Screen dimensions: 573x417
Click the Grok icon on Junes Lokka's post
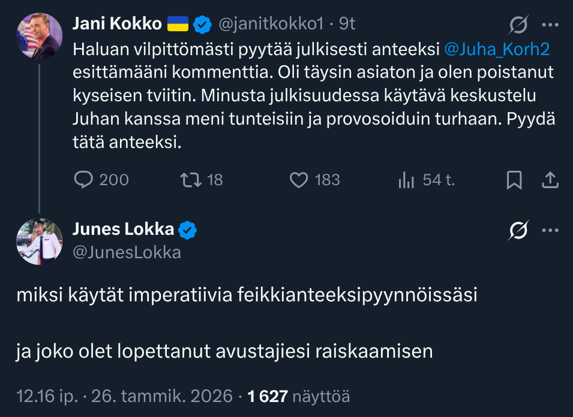[518, 230]
